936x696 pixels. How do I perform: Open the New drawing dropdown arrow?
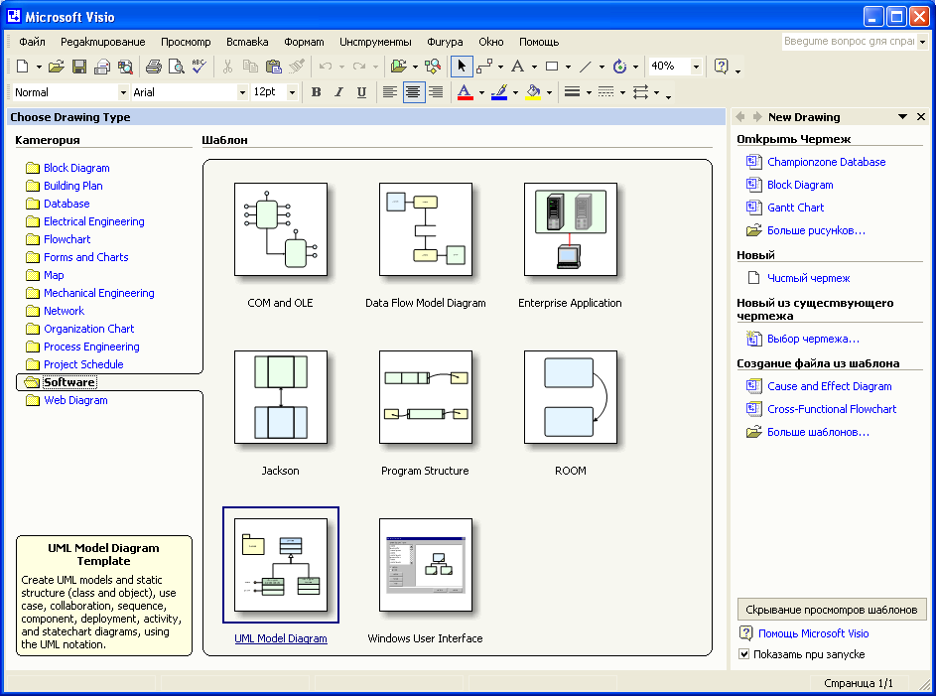tap(39, 67)
